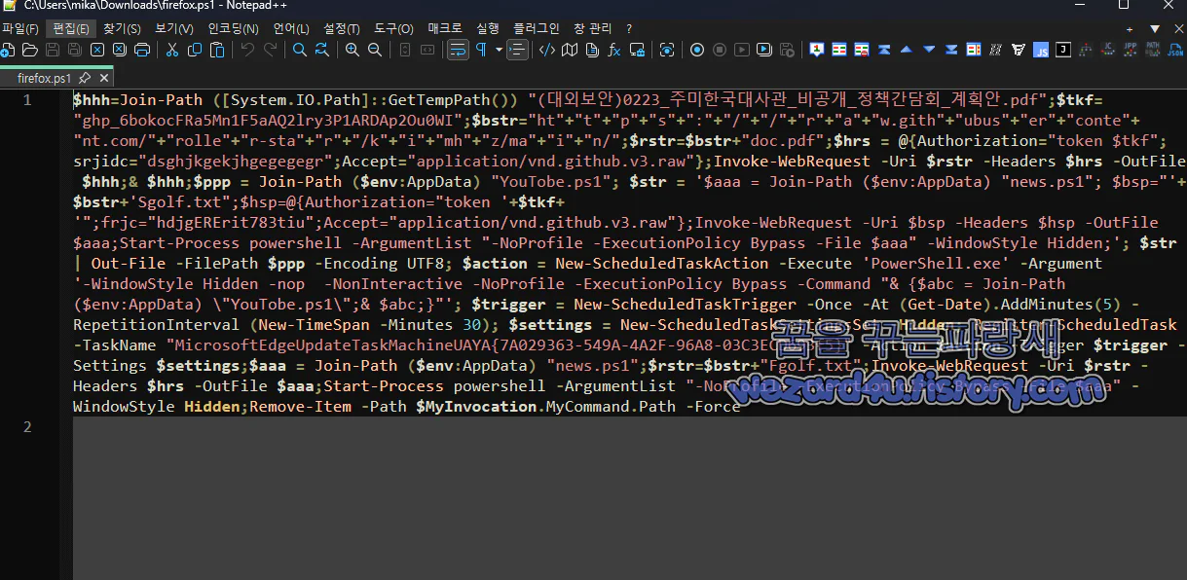Image resolution: width=1187 pixels, height=580 pixels.
Task: Show the Function List fx icon
Action: point(614,50)
